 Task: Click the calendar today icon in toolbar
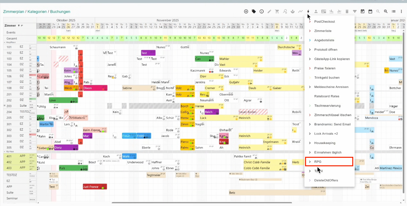coord(362,11)
